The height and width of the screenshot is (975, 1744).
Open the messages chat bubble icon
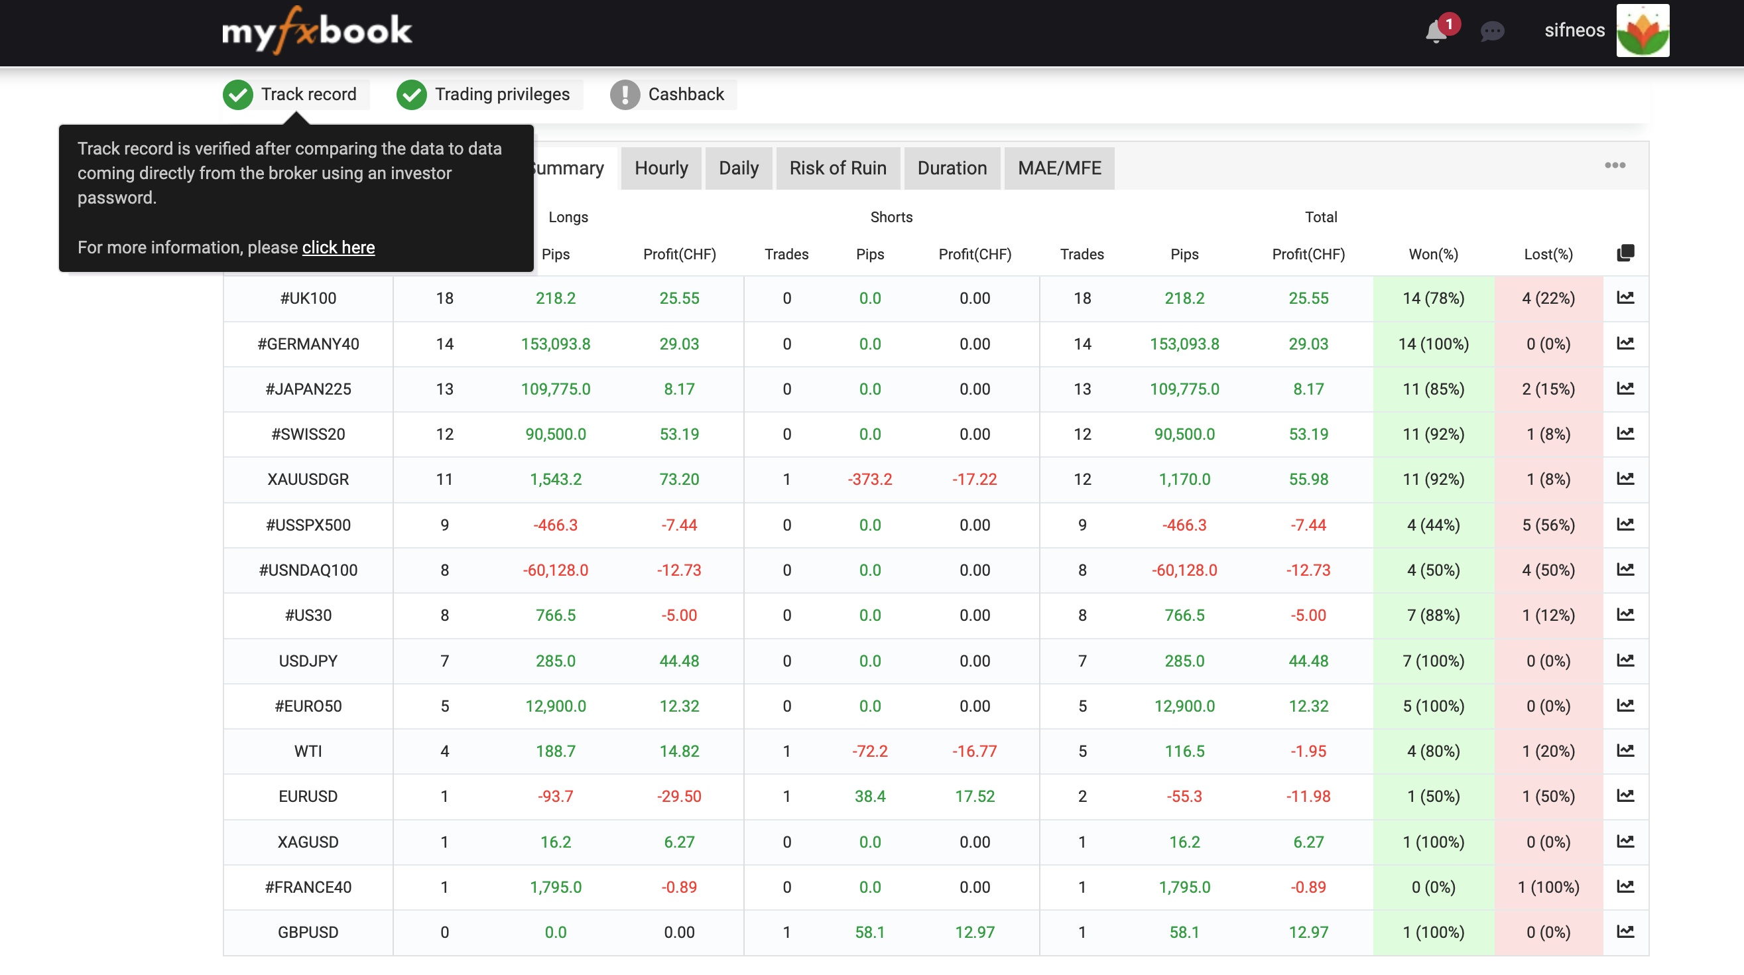(1492, 31)
